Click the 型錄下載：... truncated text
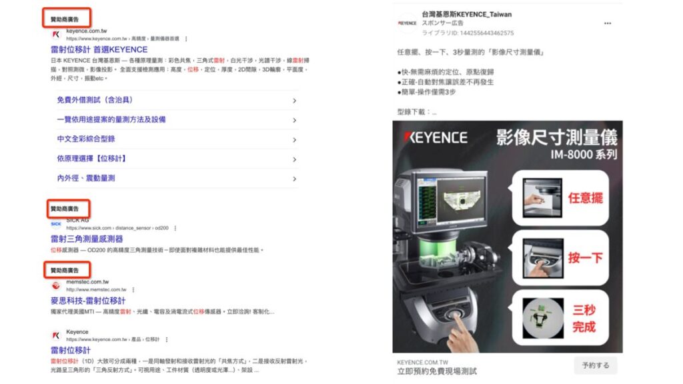The width and height of the screenshot is (683, 384). pyautogui.click(x=416, y=112)
